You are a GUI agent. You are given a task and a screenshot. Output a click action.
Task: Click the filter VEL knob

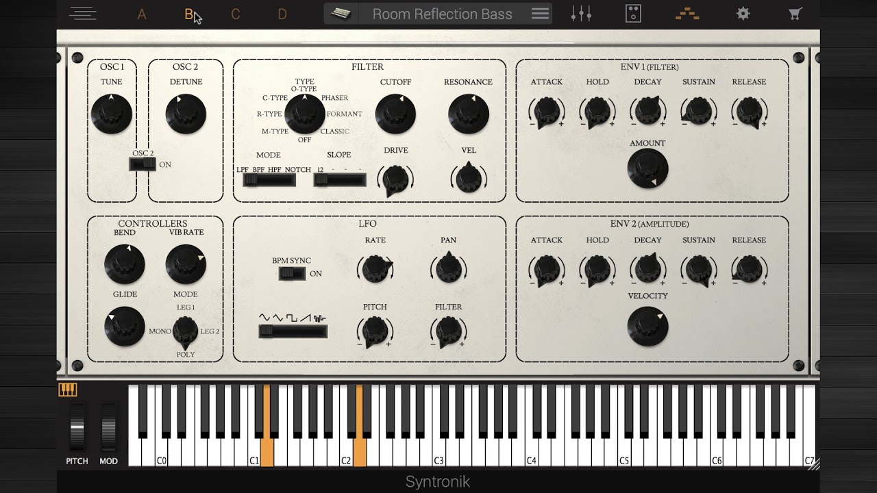(x=469, y=178)
